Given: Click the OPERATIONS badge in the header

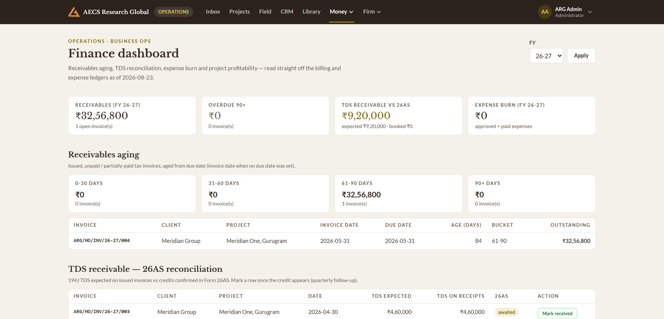Looking at the screenshot, I should (x=173, y=12).
